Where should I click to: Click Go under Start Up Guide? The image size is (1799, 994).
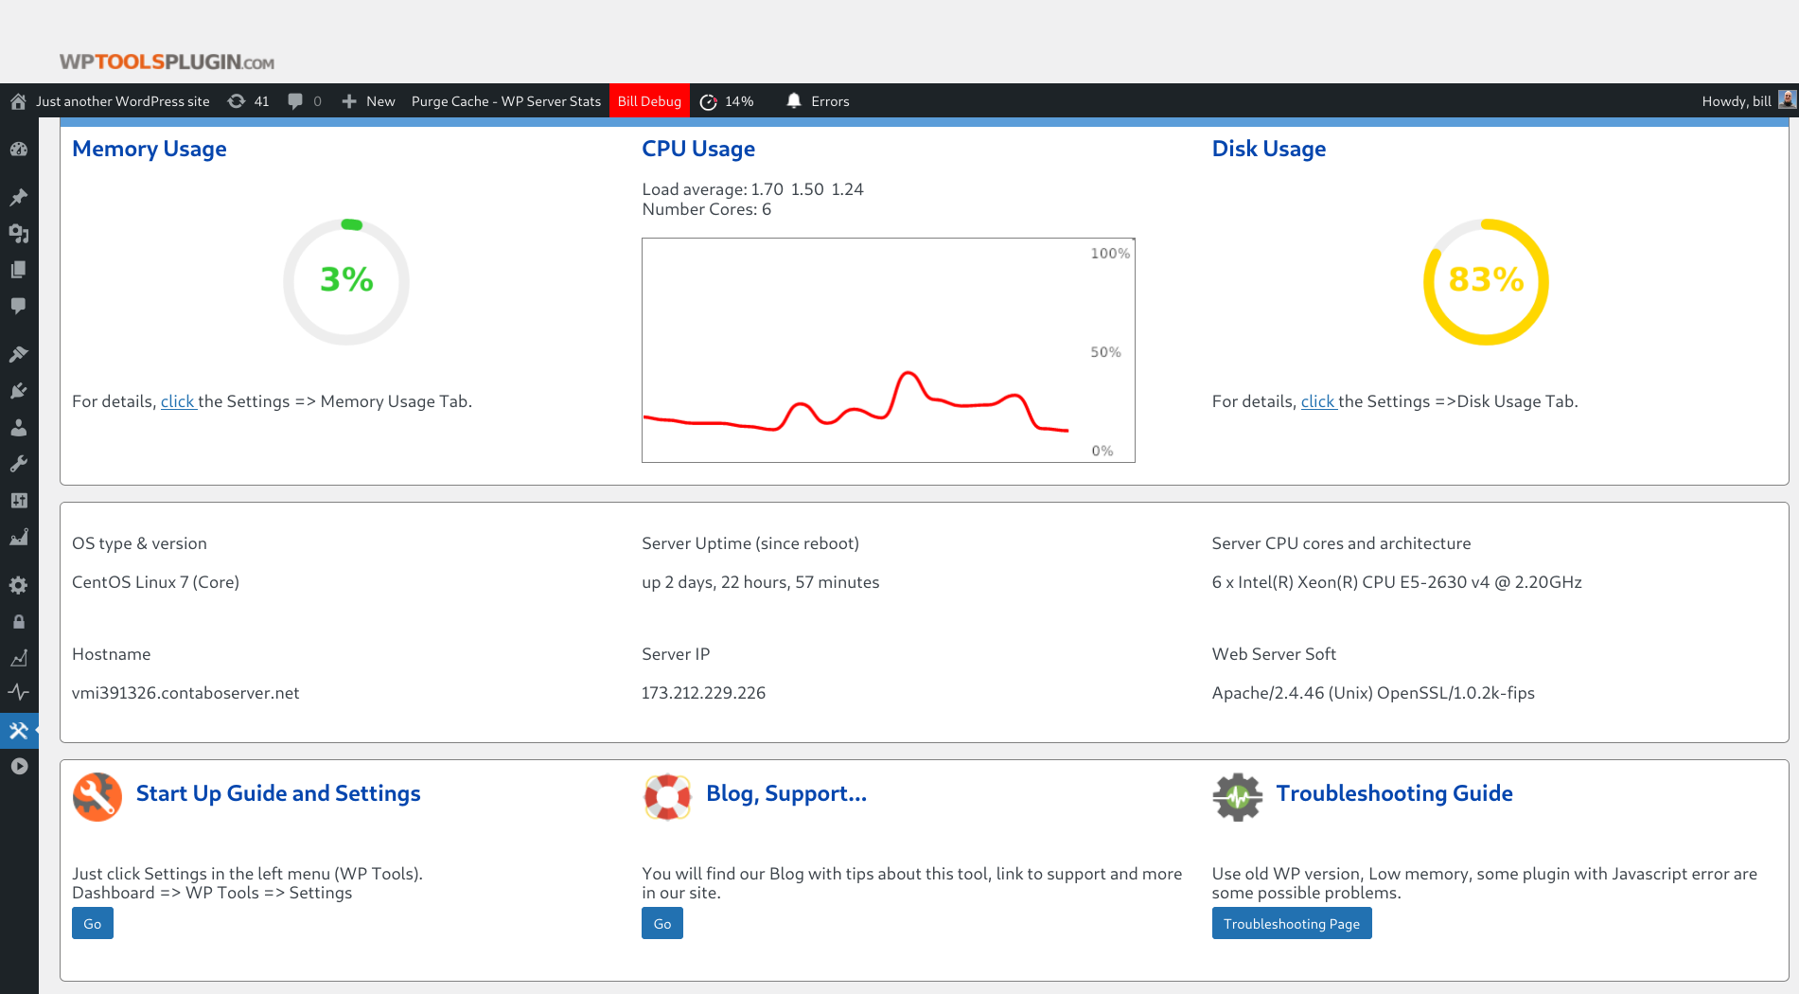tap(93, 923)
